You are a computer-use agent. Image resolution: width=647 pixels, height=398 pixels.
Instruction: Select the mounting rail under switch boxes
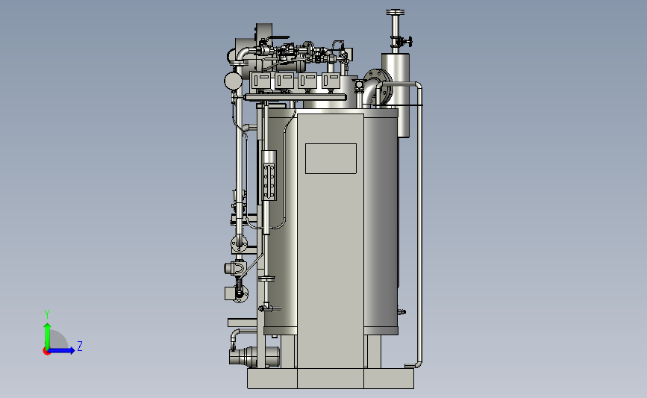tap(296, 97)
